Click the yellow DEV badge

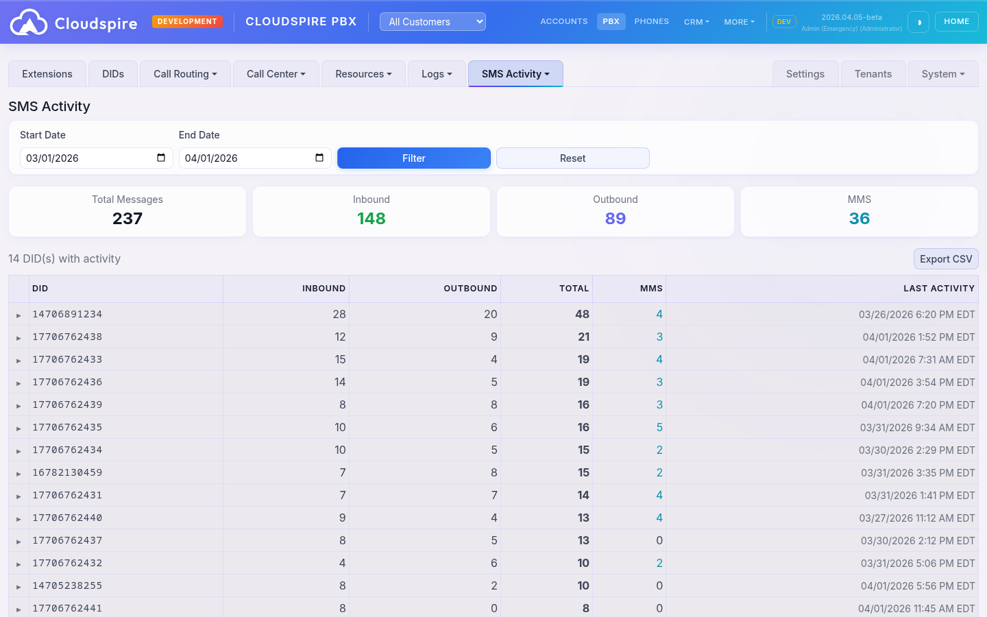(x=783, y=21)
